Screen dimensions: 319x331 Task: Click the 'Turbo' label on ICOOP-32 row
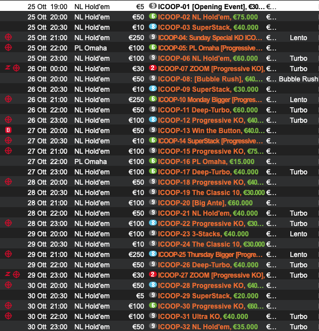click(298, 327)
